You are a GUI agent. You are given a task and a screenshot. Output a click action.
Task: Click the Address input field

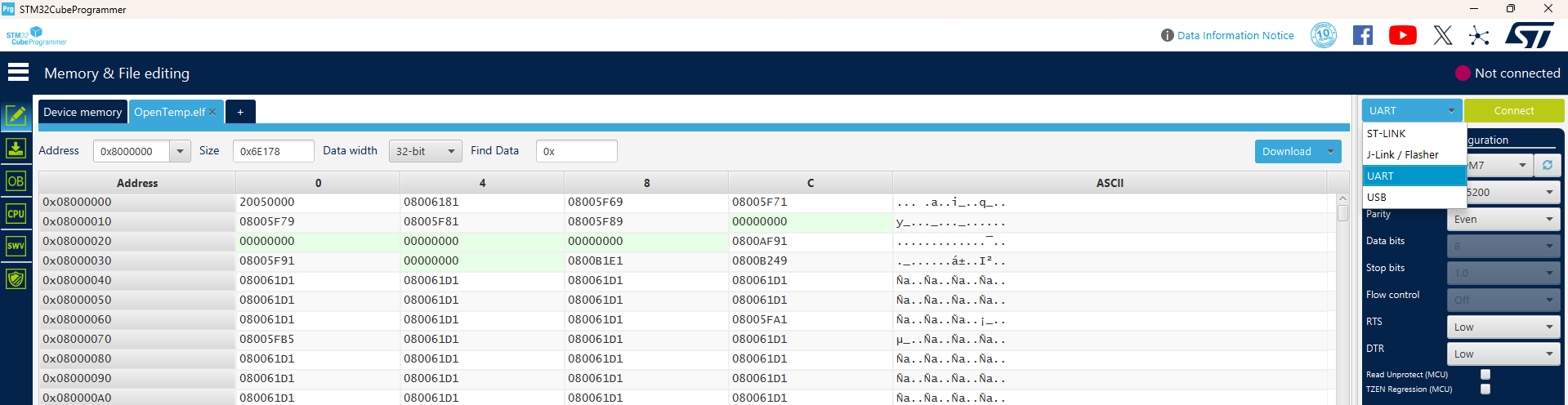point(132,151)
